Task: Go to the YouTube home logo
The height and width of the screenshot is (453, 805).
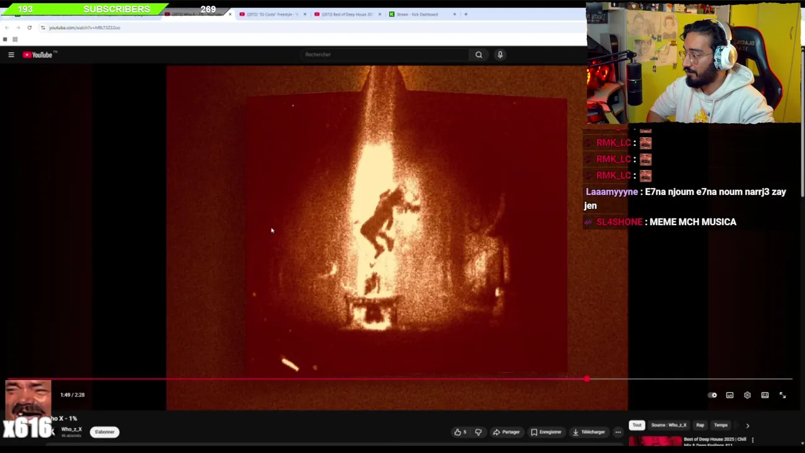Action: (38, 55)
